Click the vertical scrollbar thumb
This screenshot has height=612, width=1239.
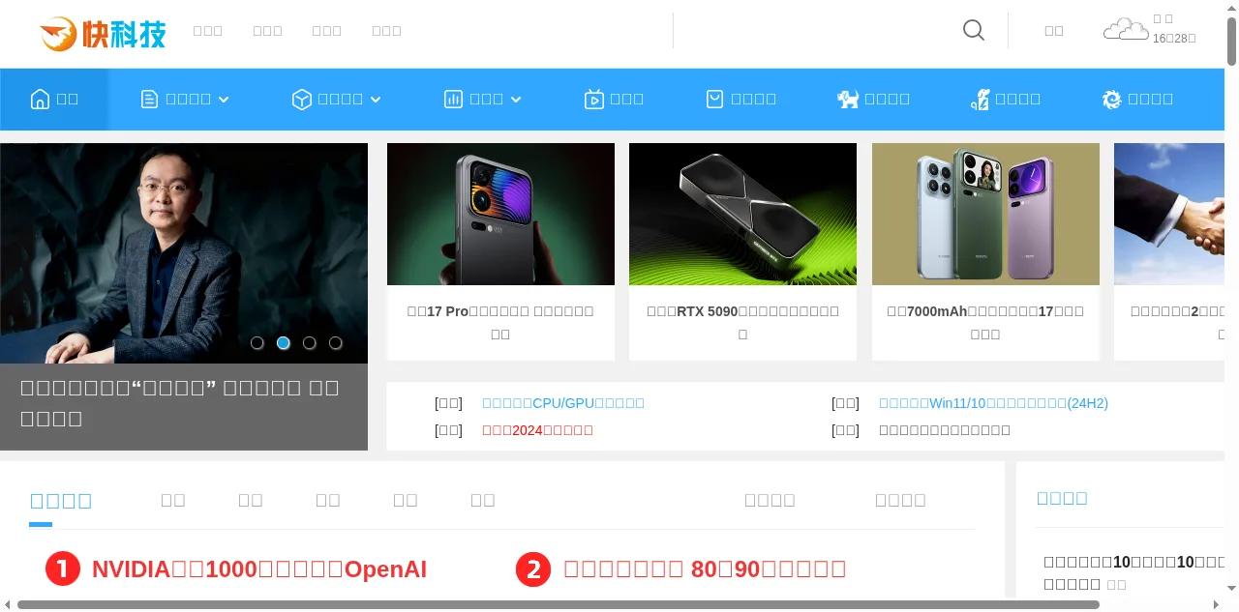(x=1231, y=42)
